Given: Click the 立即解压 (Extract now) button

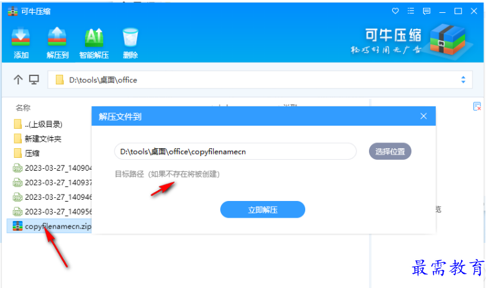Looking at the screenshot, I should click(x=263, y=209).
